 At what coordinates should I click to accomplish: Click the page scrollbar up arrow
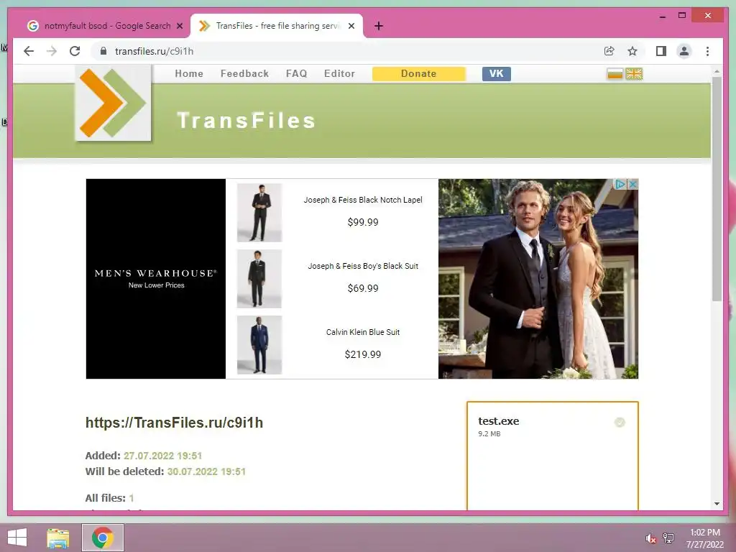click(717, 71)
